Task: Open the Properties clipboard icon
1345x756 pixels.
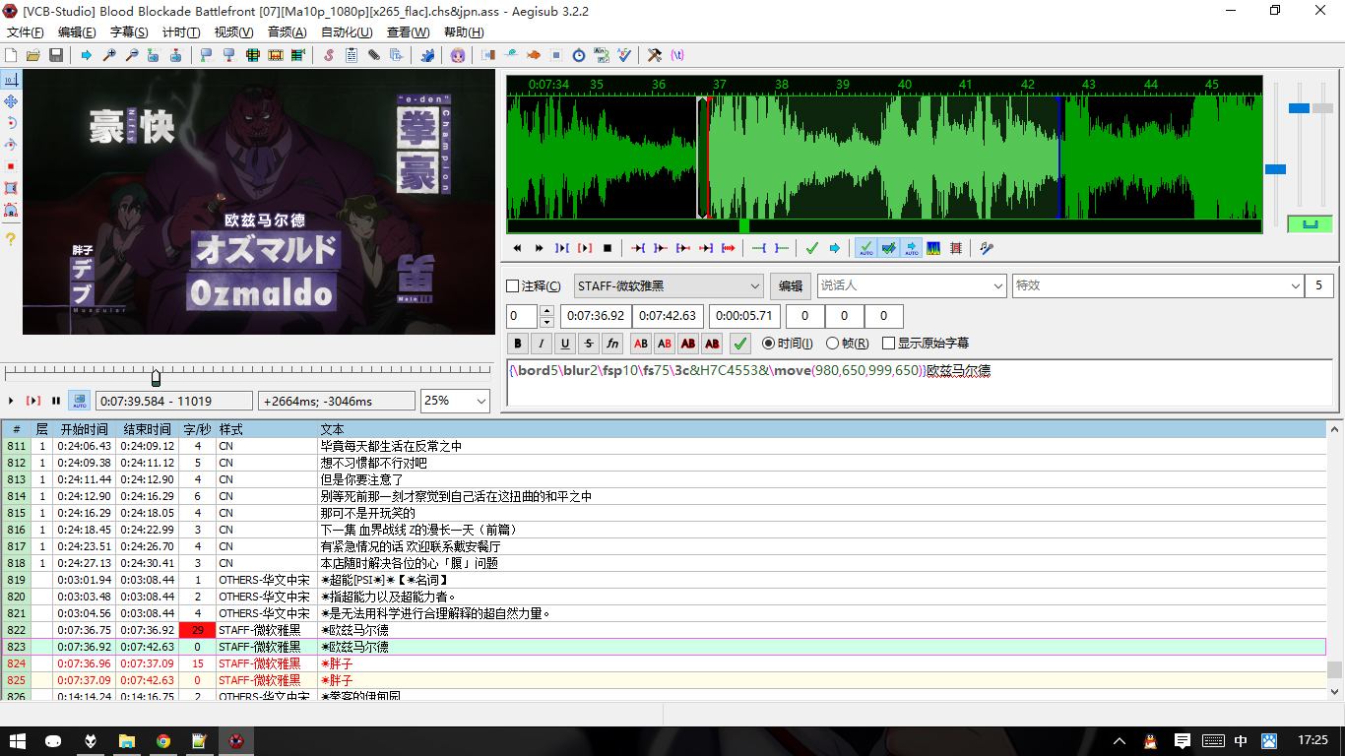Action: pyautogui.click(x=352, y=55)
